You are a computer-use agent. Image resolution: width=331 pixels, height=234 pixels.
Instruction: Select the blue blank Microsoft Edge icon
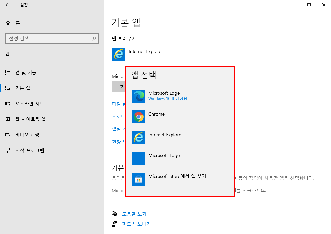point(138,158)
